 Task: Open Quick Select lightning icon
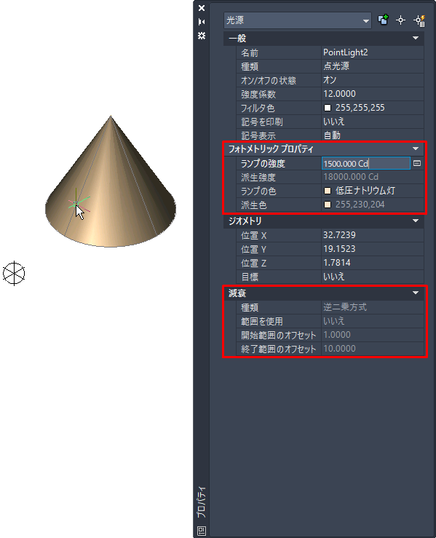click(x=419, y=20)
